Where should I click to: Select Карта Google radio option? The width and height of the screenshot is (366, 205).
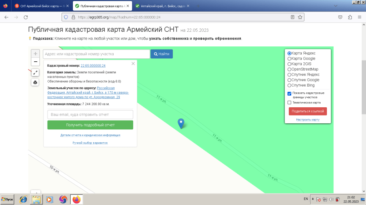[289, 59]
